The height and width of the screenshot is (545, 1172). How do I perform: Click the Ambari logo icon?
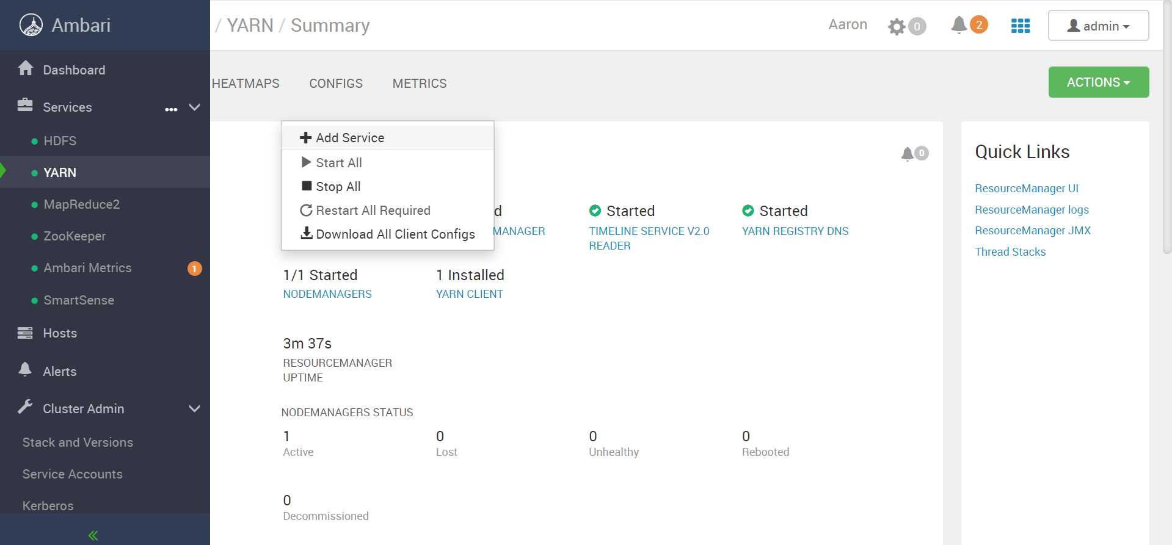pyautogui.click(x=31, y=25)
